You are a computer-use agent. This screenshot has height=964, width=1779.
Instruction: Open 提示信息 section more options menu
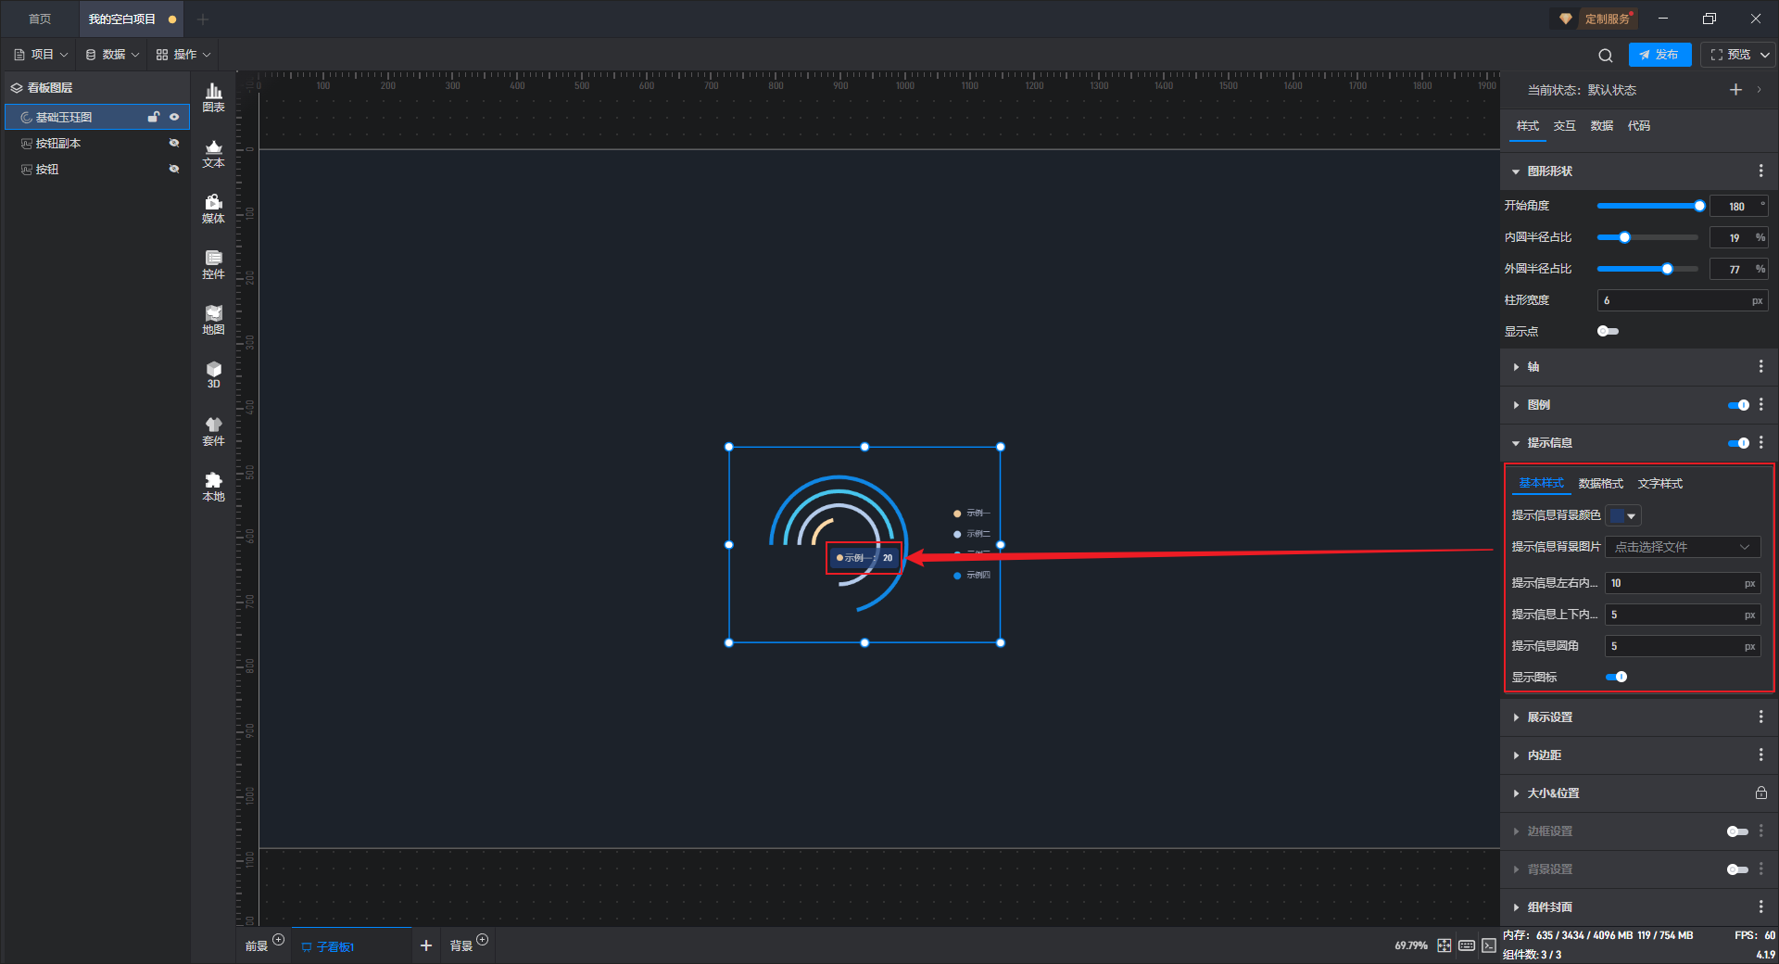click(1760, 443)
